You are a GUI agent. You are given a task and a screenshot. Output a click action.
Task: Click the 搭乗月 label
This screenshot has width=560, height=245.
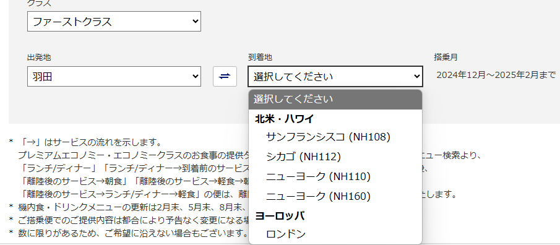446,57
